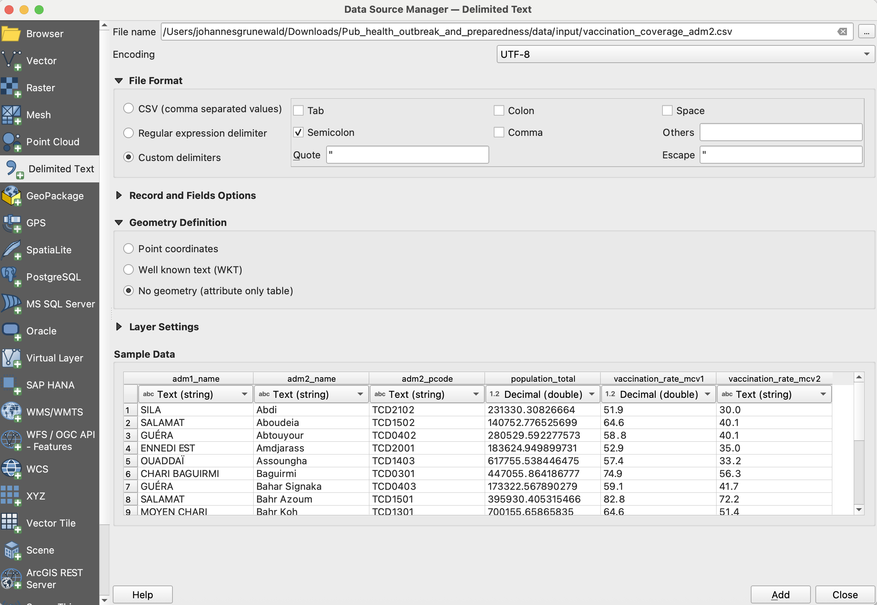The height and width of the screenshot is (605, 877).
Task: Open the Raster data source page
Action: tap(41, 87)
